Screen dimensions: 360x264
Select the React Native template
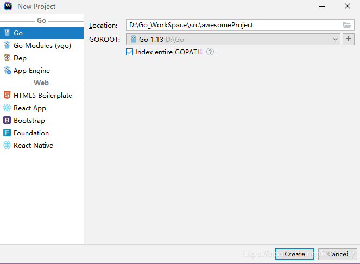click(42, 145)
